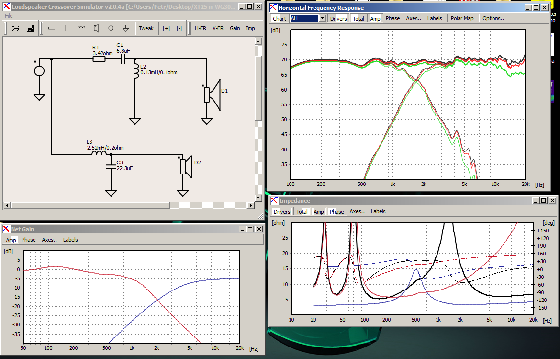Select the resistor component tool
This screenshot has height=359, width=560.
[x=52, y=28]
